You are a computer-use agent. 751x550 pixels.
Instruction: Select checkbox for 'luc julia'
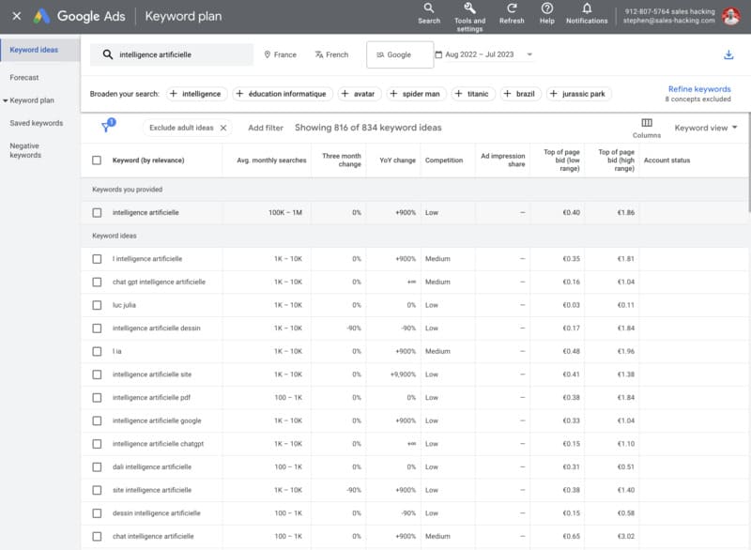coord(97,305)
